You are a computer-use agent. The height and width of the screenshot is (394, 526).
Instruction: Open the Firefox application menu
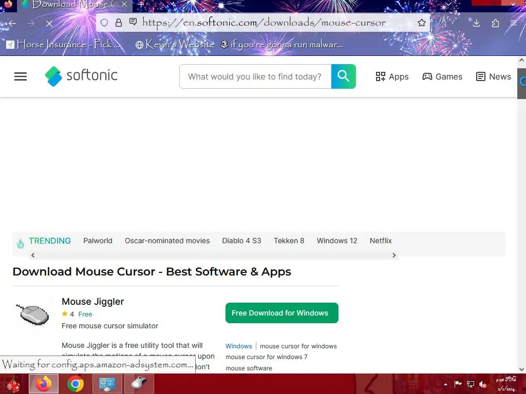(x=513, y=23)
